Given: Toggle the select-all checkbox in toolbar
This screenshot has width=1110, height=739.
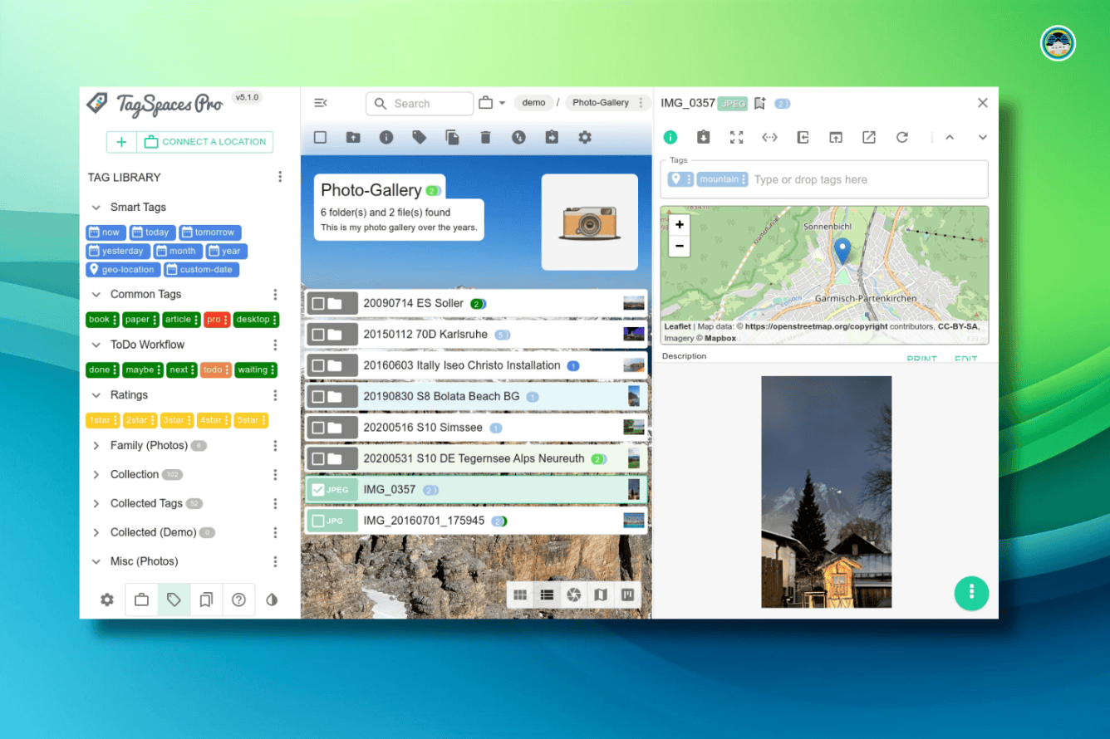Looking at the screenshot, I should coord(320,138).
